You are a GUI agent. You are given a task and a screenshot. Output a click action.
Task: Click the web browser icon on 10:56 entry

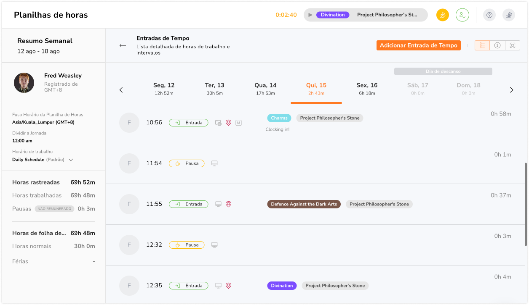point(218,123)
